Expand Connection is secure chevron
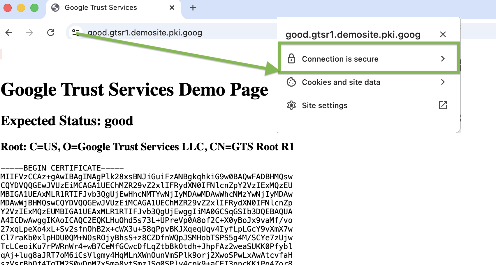496x265 pixels. coord(443,59)
